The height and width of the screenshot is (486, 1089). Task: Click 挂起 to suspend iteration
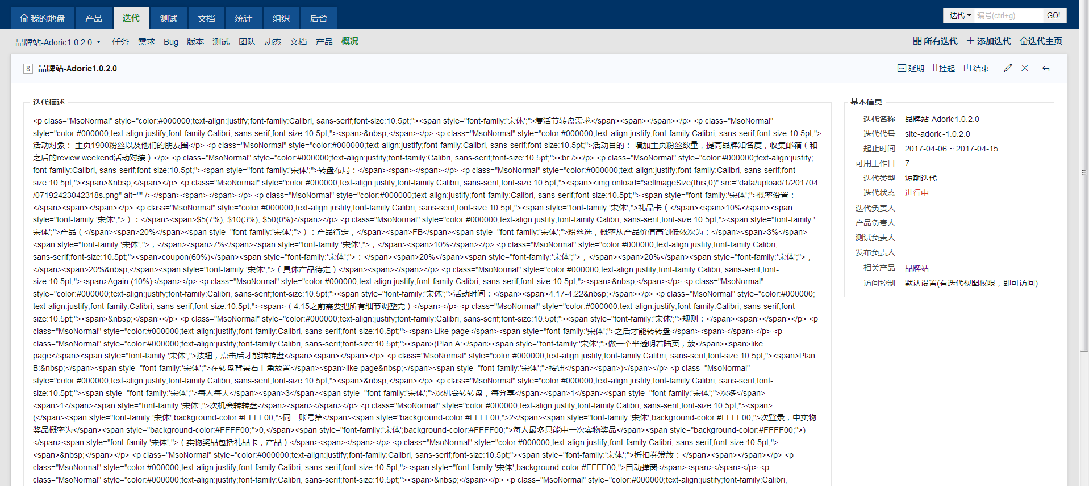[x=944, y=68]
